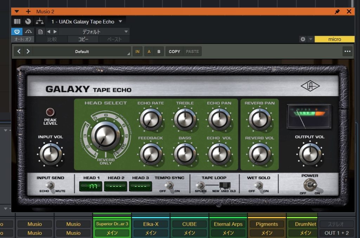Image resolution: width=360 pixels, height=238 pixels.
Task: Click the channel editor bars icon
Action: (x=17, y=21)
